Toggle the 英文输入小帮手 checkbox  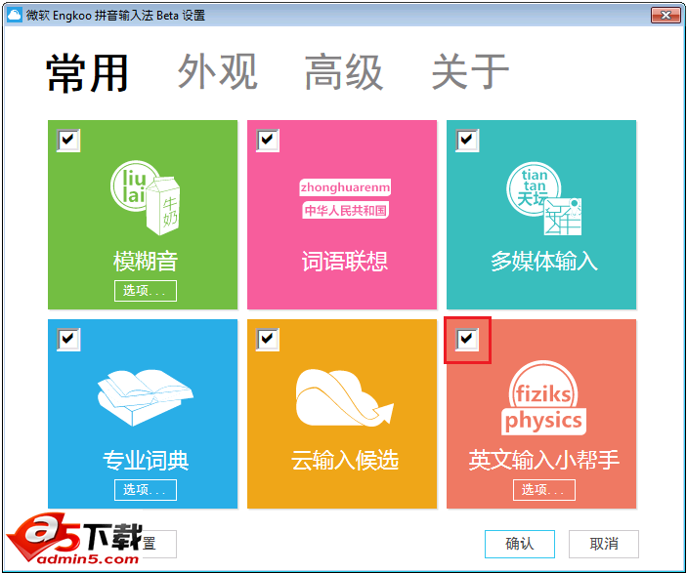467,340
